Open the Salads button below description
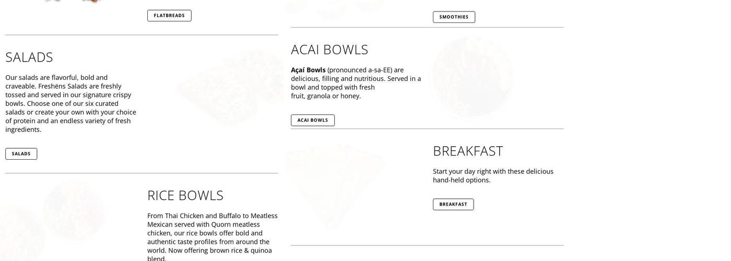 21,154
